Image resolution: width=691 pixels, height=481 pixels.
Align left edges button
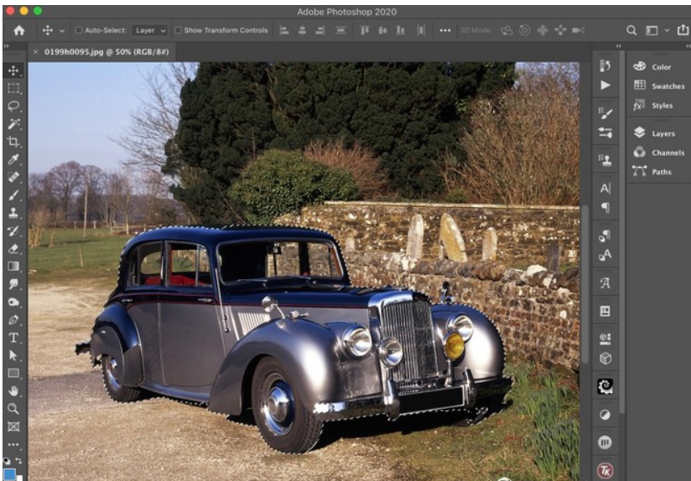pos(284,30)
